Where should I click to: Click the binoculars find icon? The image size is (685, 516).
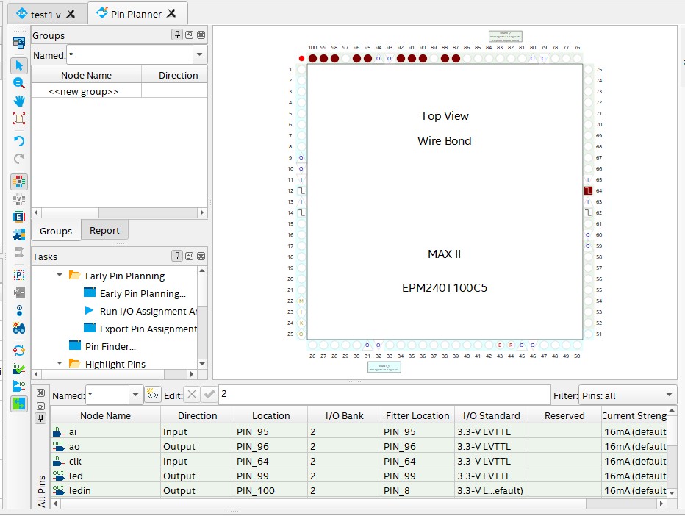pos(19,329)
